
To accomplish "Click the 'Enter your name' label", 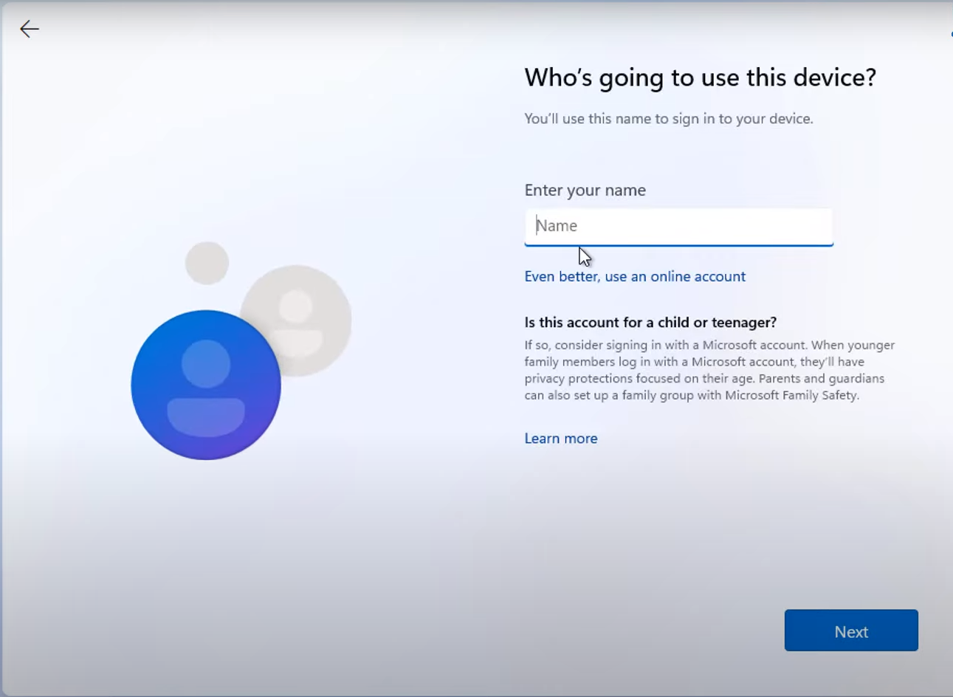I will (x=585, y=190).
